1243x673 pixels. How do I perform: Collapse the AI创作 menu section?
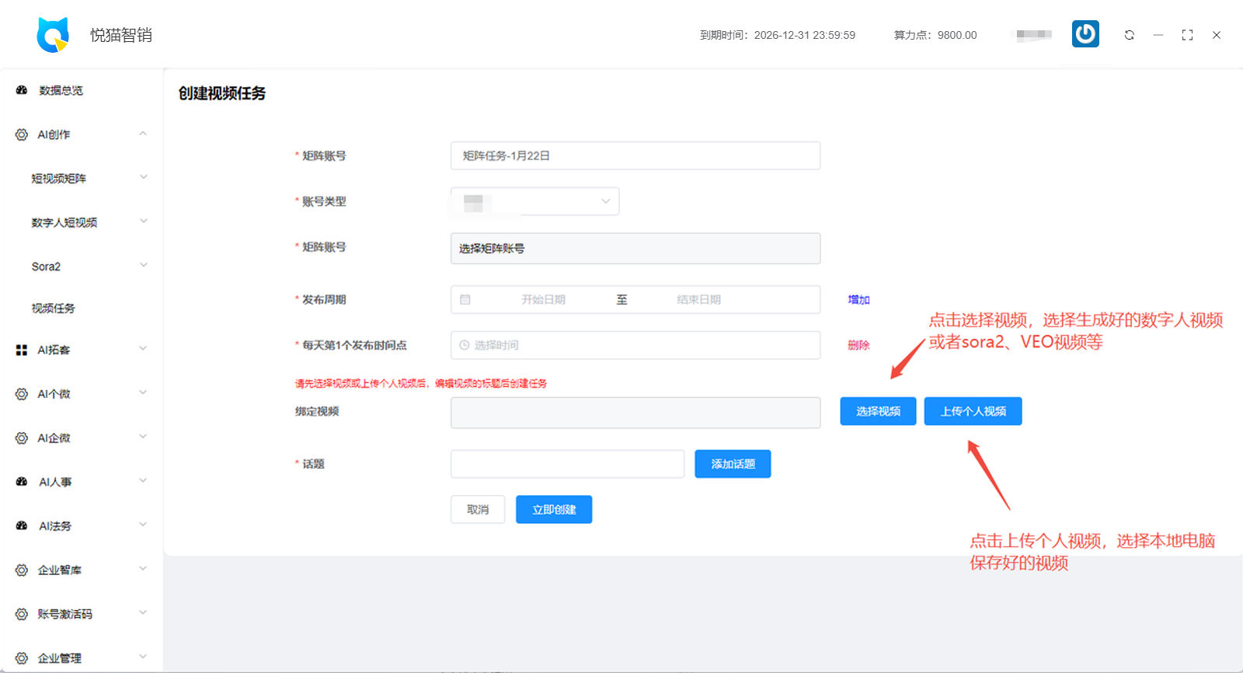(x=143, y=134)
